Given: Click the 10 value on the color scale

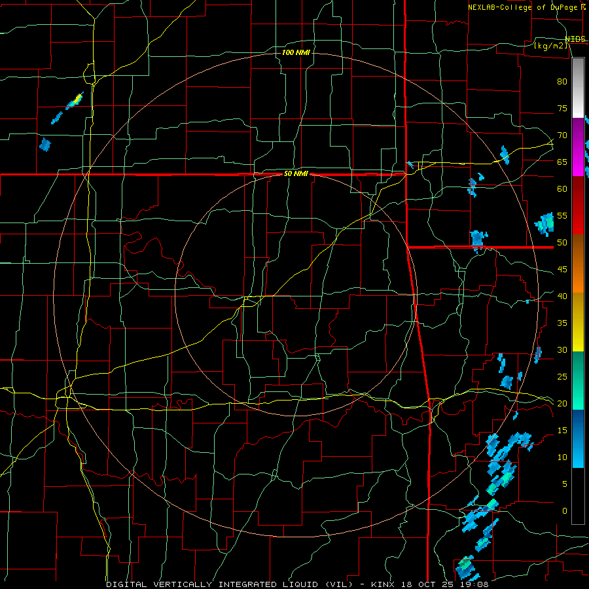Looking at the screenshot, I should pyautogui.click(x=562, y=457).
